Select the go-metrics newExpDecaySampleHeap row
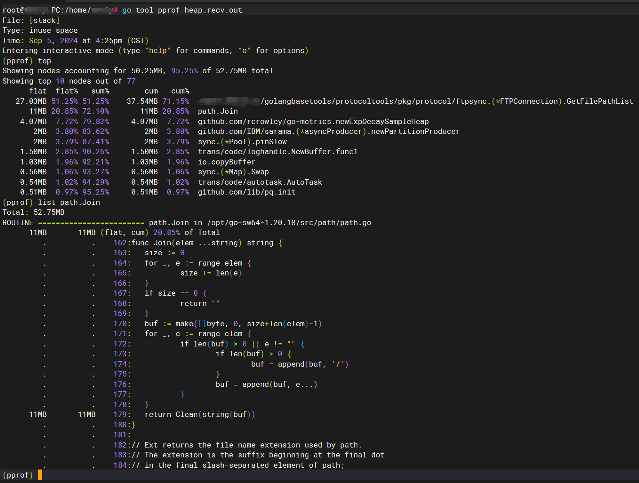 coord(313,121)
